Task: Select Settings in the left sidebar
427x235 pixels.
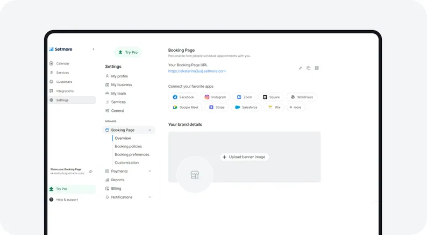Action: [72, 100]
